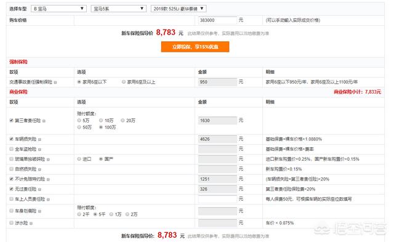Image resolution: width=394 pixels, height=242 pixels.
Task: Click the orange 立即投保 button
Action: click(195, 47)
